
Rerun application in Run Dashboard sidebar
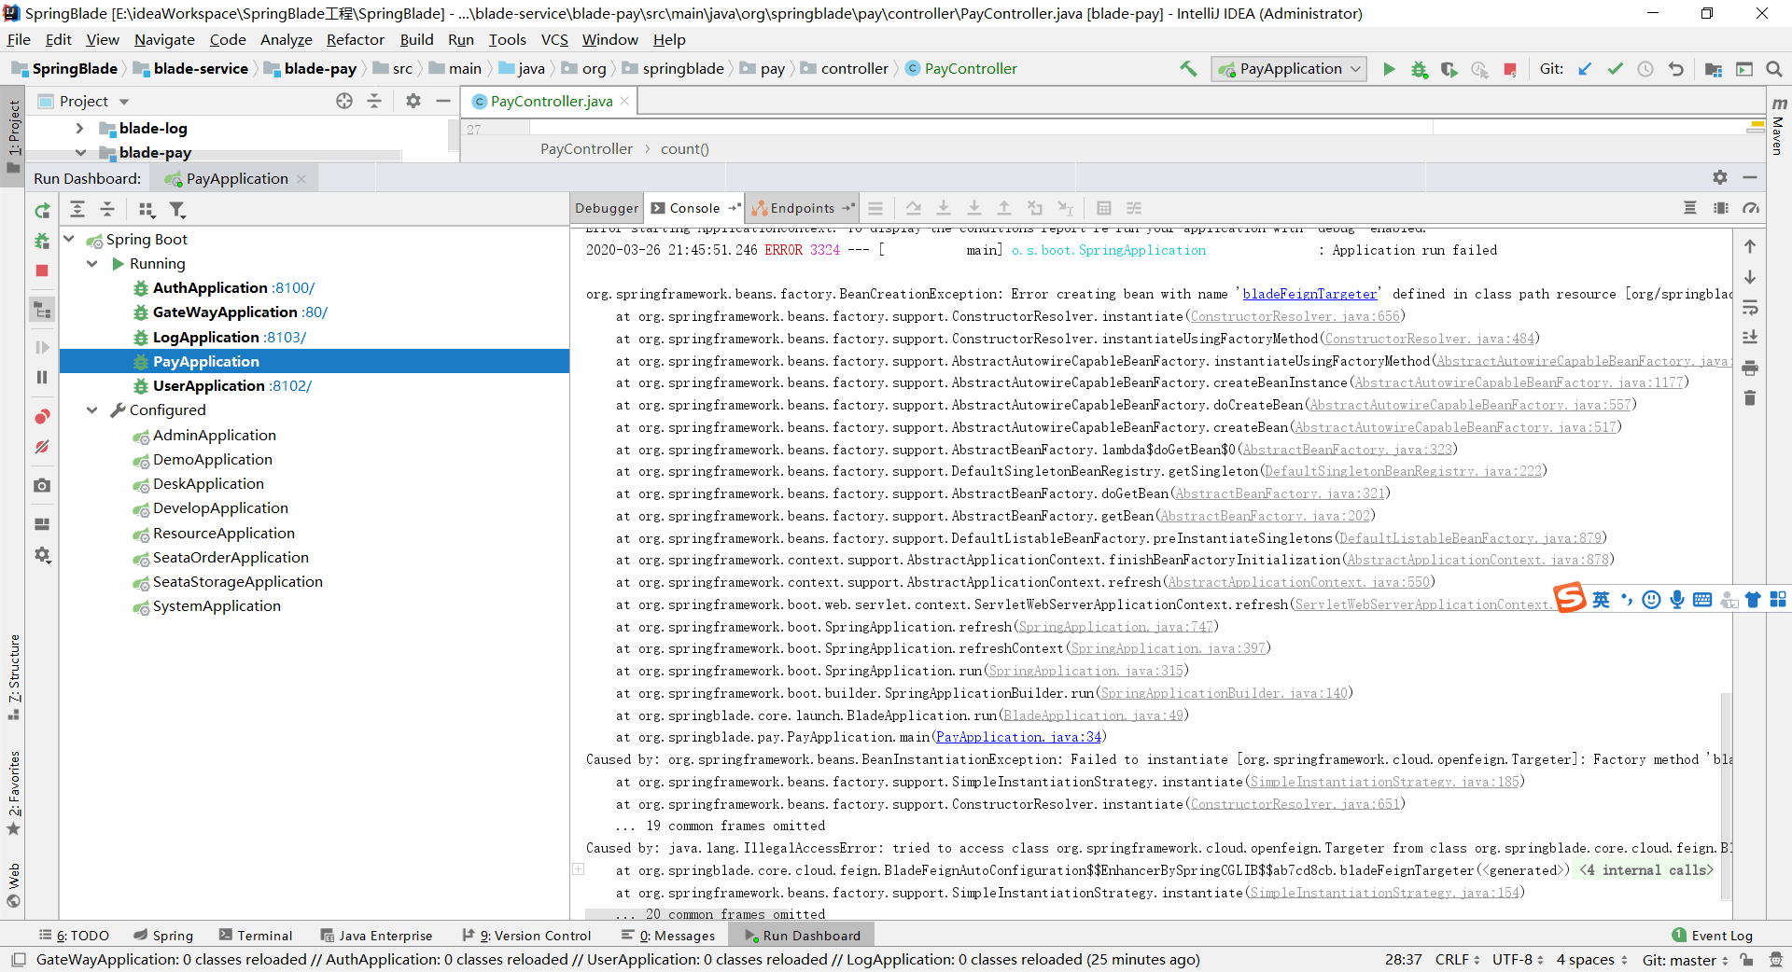pyautogui.click(x=42, y=211)
